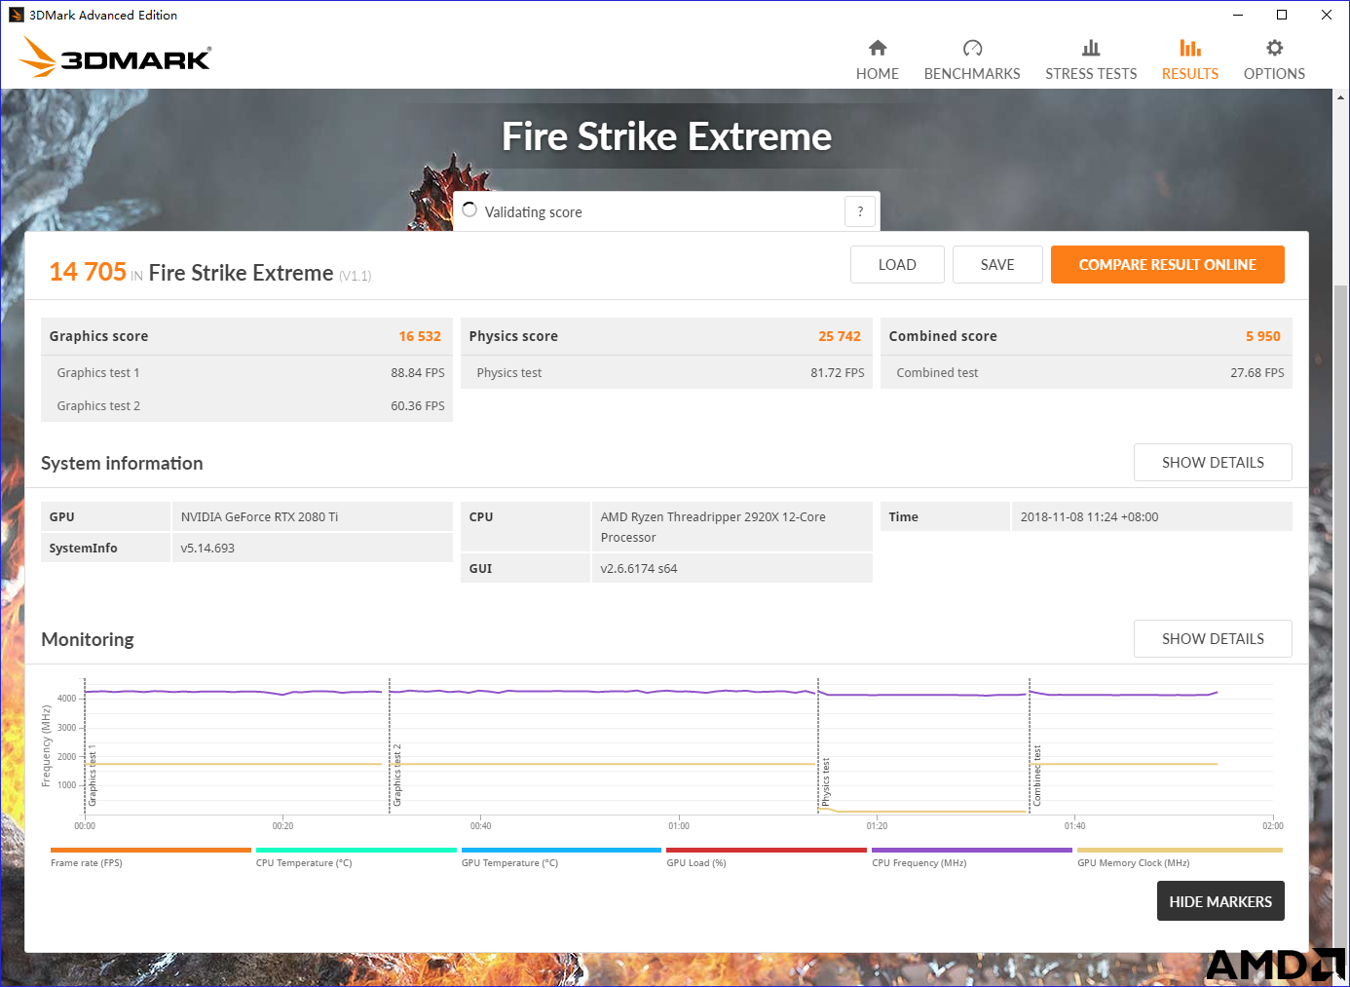Click the GUI version v2.6.6174 s64
This screenshot has width=1350, height=987.
pyautogui.click(x=639, y=569)
